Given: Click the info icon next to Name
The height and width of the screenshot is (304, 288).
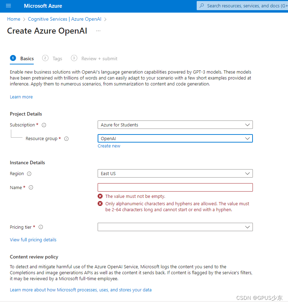Looking at the screenshot, I should point(31,187).
